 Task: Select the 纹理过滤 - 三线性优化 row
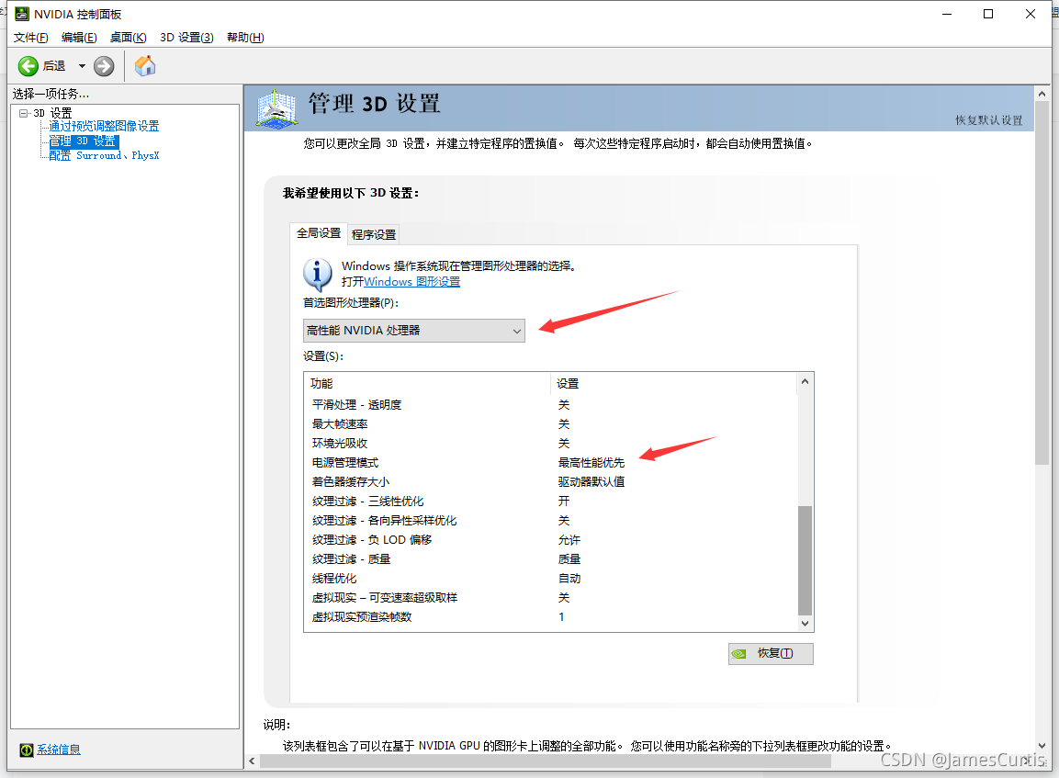pos(550,502)
